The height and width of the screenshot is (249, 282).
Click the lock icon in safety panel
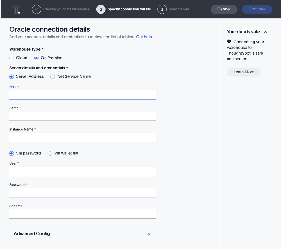229,41
